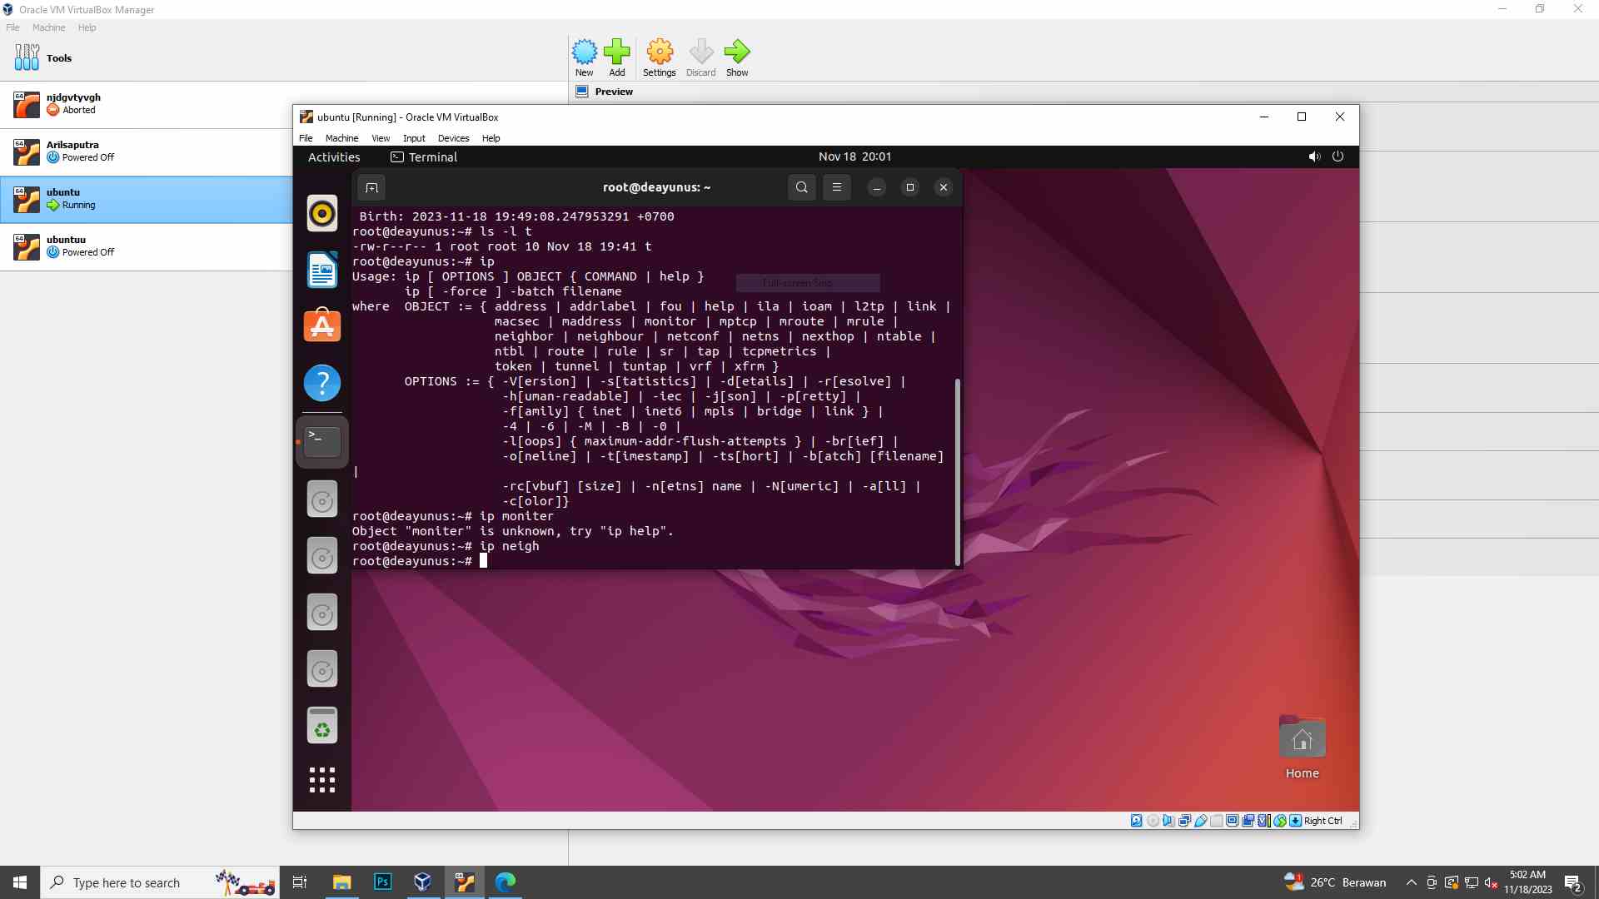Click New VM icon in VirtualBox Manager

[585, 57]
